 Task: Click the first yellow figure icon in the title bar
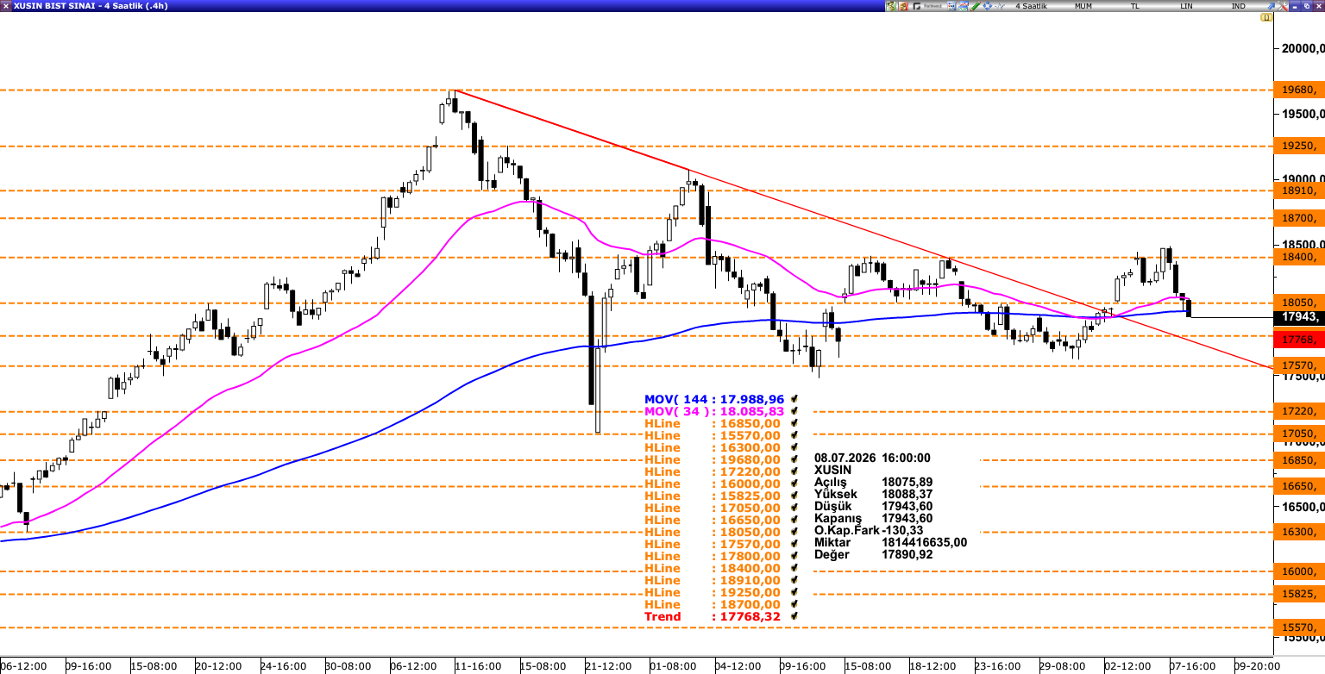[x=891, y=6]
